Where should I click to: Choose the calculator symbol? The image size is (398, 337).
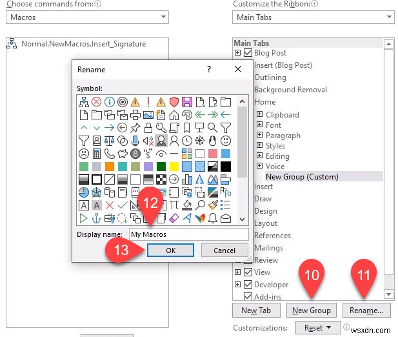click(x=97, y=154)
